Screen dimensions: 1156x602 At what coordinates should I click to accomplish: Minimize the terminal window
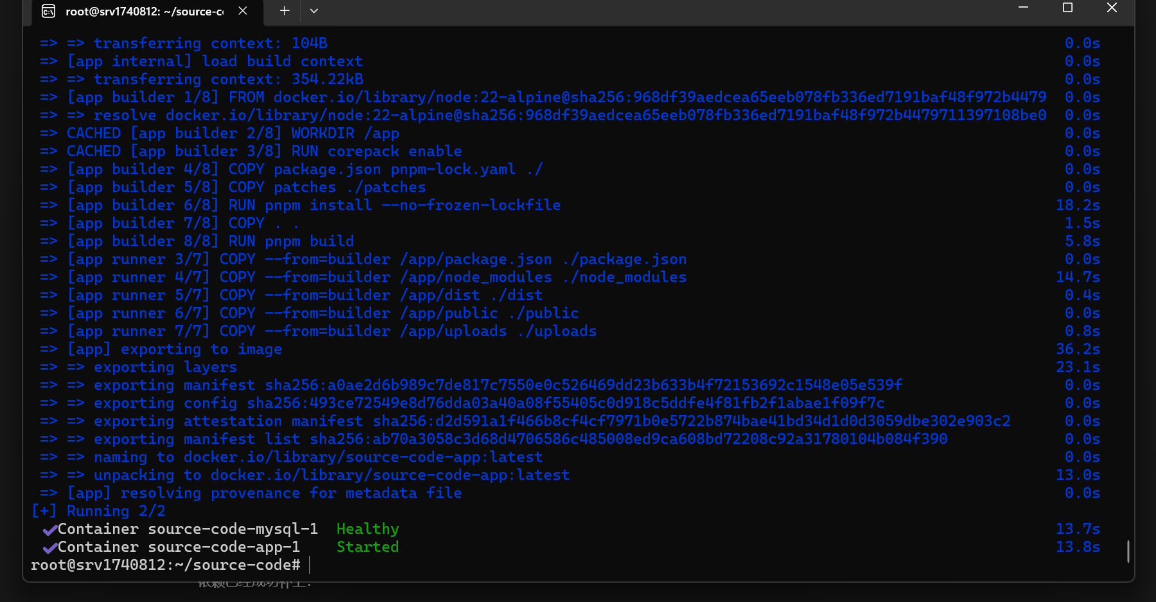tap(1024, 8)
